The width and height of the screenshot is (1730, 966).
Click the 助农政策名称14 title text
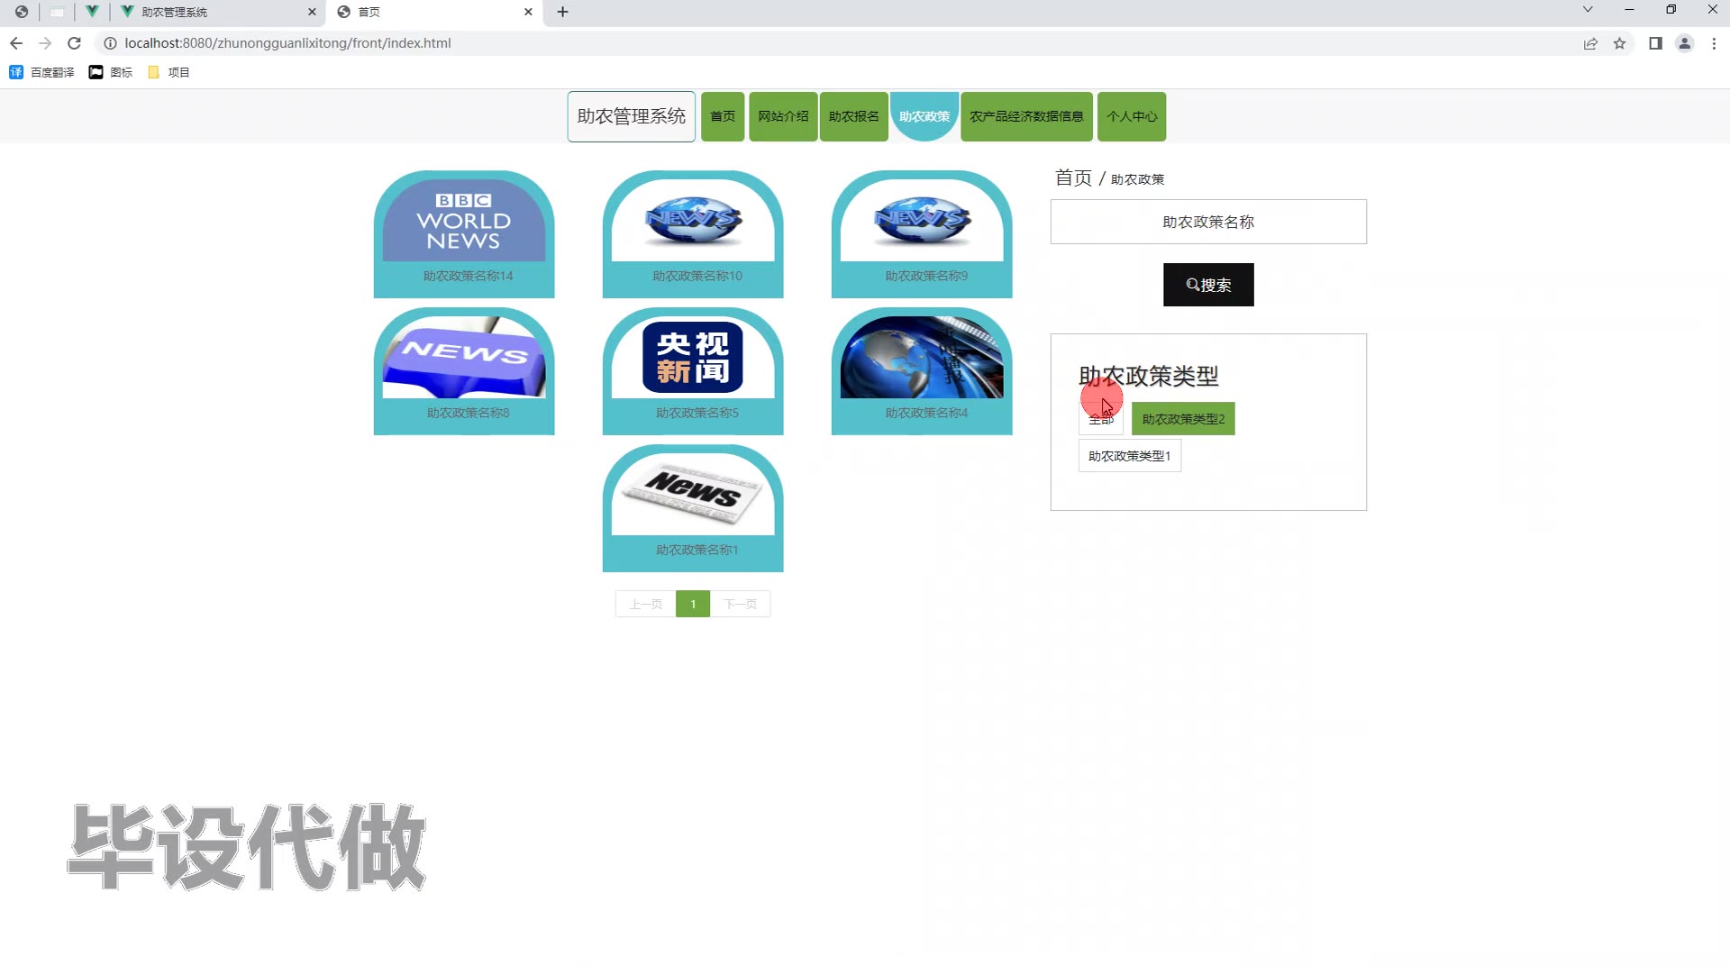point(468,276)
